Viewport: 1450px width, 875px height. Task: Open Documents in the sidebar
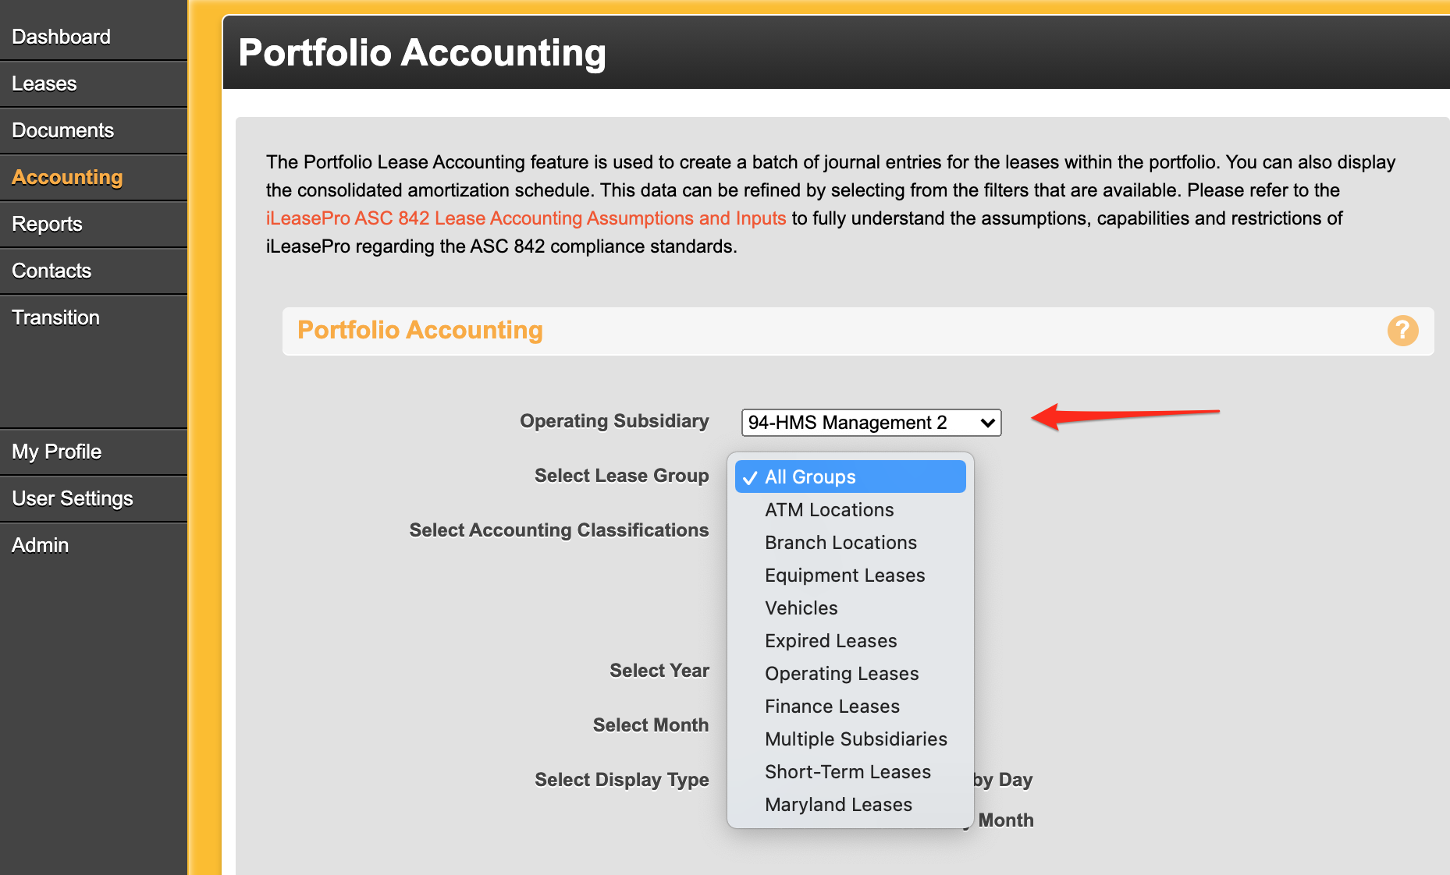(x=94, y=130)
